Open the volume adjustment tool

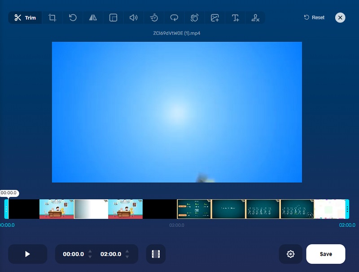pos(133,18)
